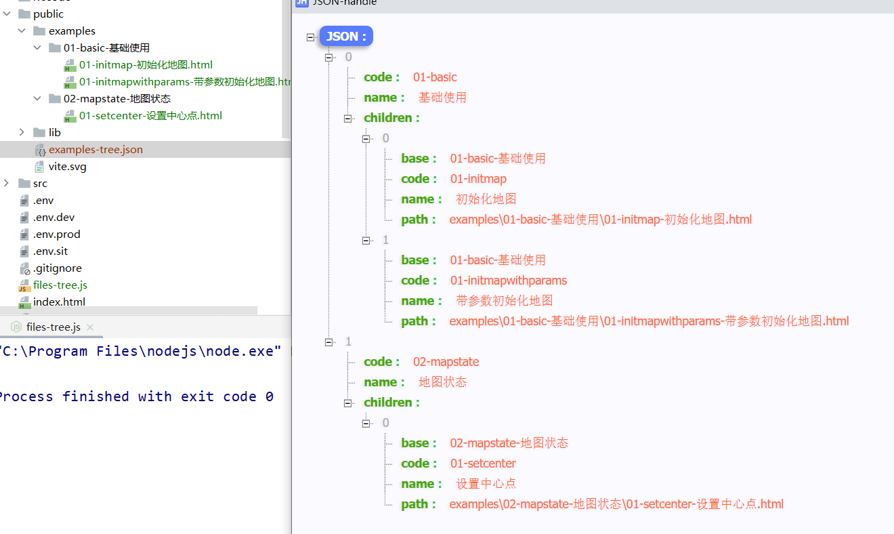Expand the src folder chevron

tap(6, 183)
